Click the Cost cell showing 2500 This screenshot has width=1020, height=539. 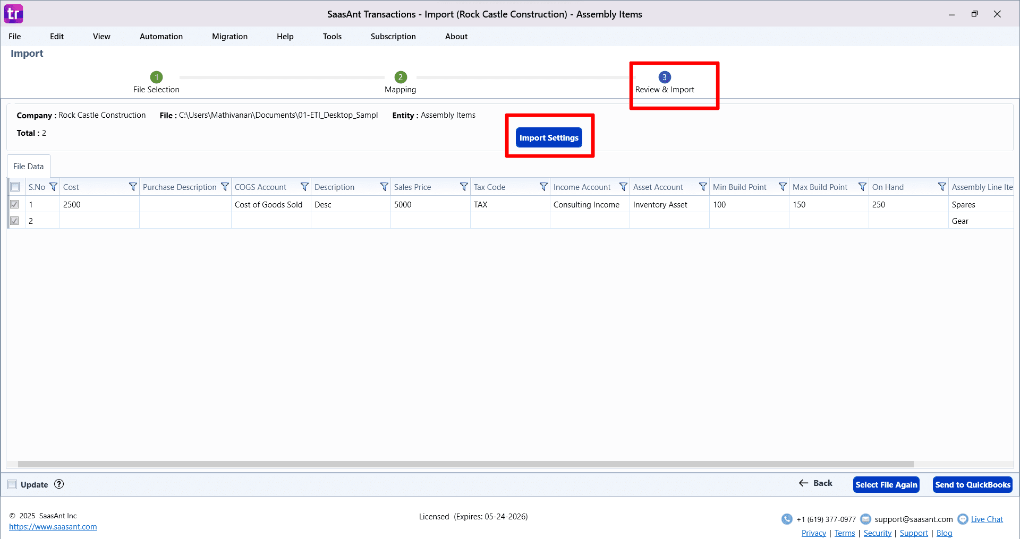tap(99, 204)
